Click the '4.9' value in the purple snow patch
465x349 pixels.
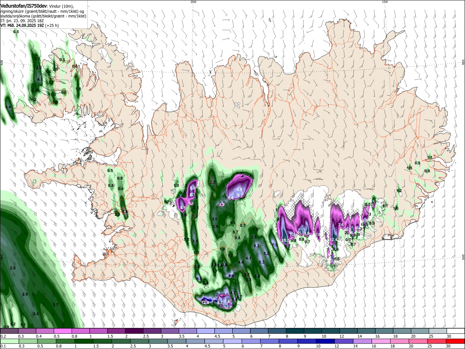239,189
